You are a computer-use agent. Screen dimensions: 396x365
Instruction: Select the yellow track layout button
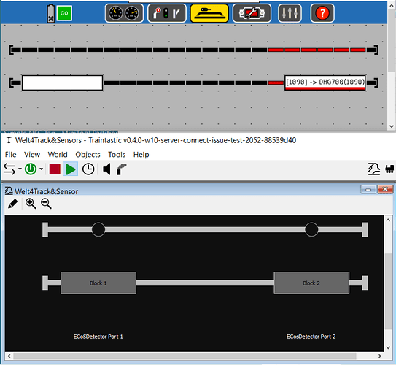pyautogui.click(x=209, y=13)
